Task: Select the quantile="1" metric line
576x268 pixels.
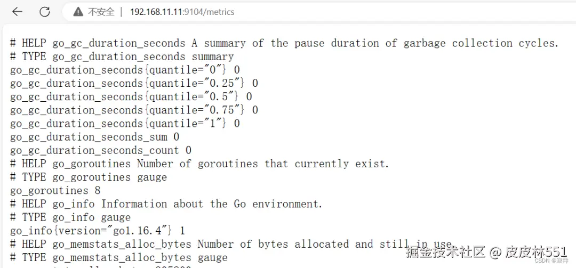Action: [125, 123]
